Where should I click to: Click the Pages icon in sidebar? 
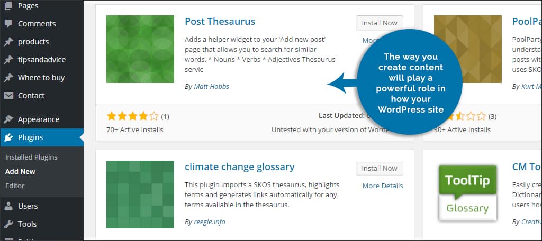point(8,5)
